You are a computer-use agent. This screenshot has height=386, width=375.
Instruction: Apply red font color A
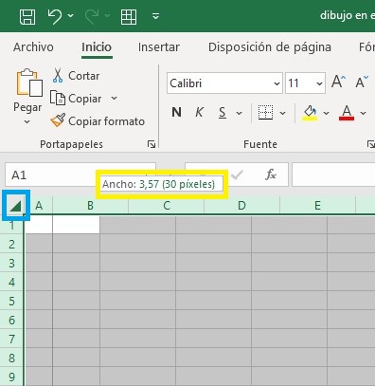[x=347, y=113]
